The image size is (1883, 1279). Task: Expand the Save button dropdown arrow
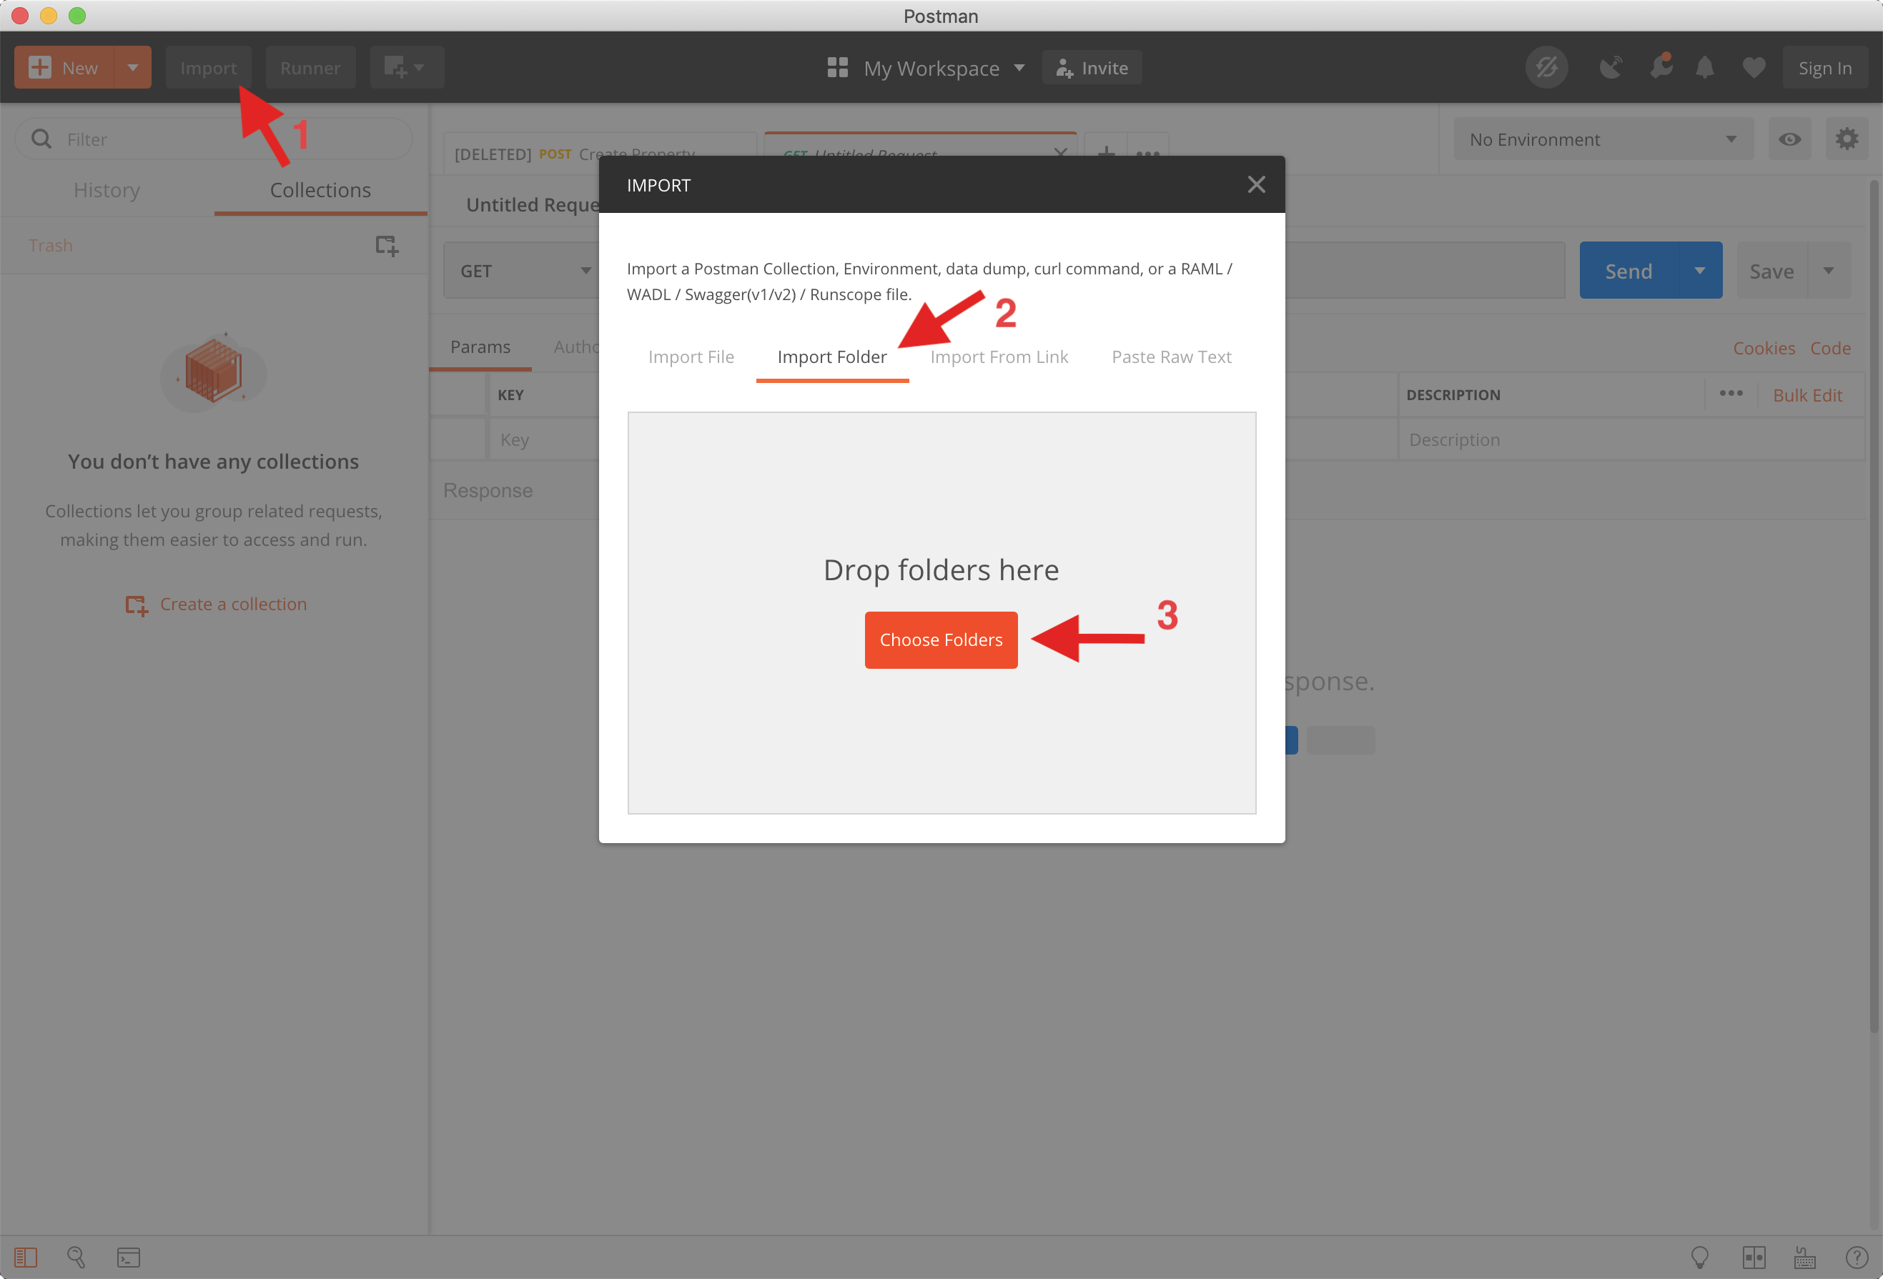[x=1828, y=271]
